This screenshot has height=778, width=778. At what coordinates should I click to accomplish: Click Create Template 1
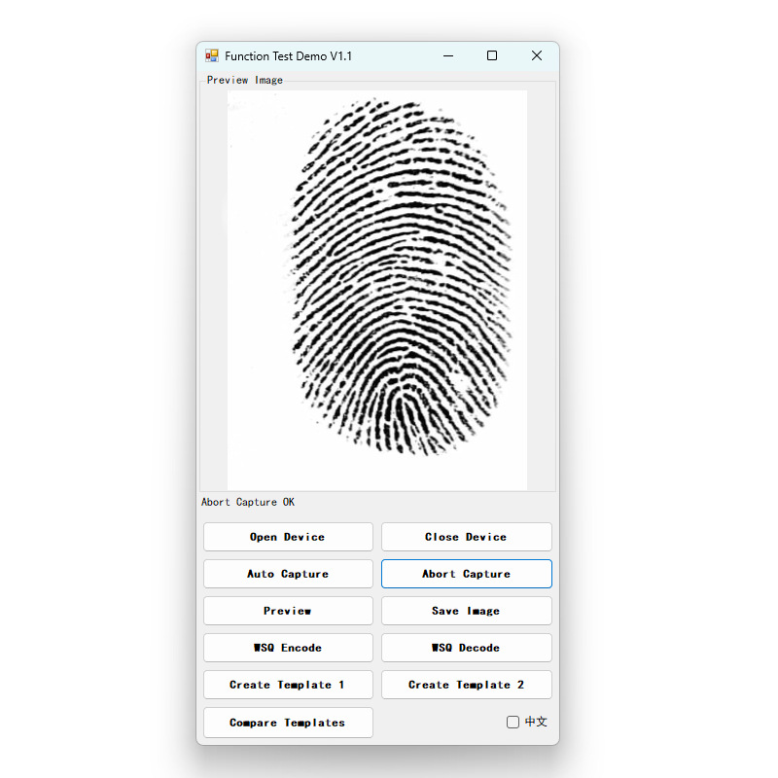click(x=288, y=685)
